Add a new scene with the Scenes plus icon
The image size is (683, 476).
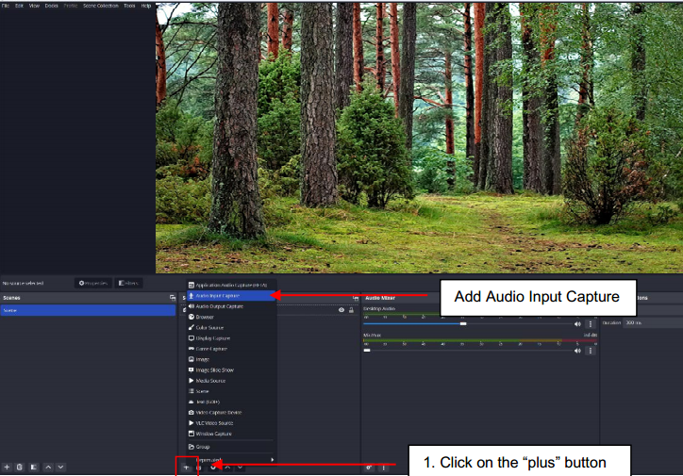[x=7, y=467]
